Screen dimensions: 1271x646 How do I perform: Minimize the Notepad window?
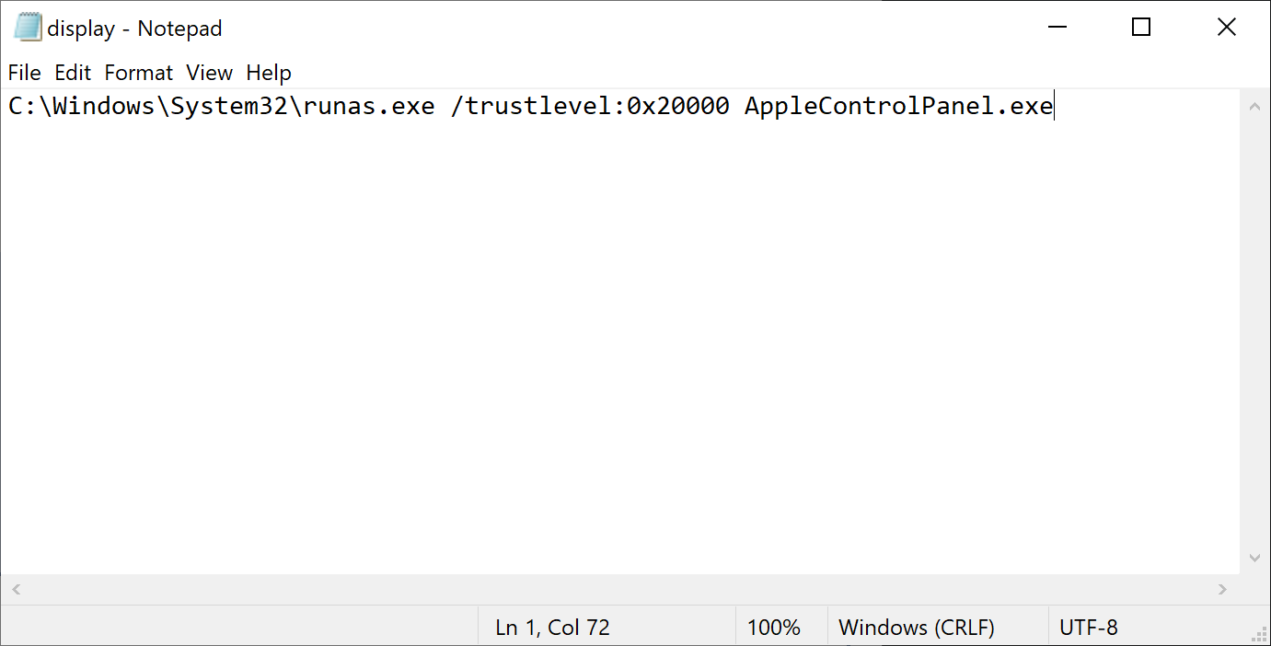click(x=1057, y=28)
